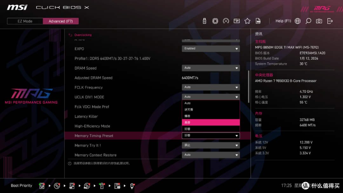Viewport: 343px width, 193px height.
Task: Click the settings list vertical scrollbar
Action: click(248, 87)
